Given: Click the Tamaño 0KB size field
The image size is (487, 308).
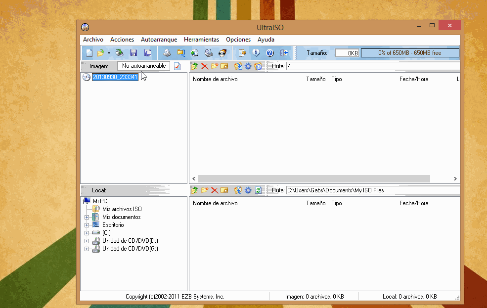Looking at the screenshot, I should pos(347,53).
